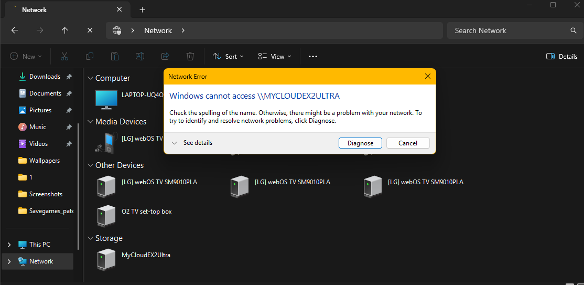Select the O2 TV set-top box device
This screenshot has height=285, width=584.
click(x=134, y=215)
